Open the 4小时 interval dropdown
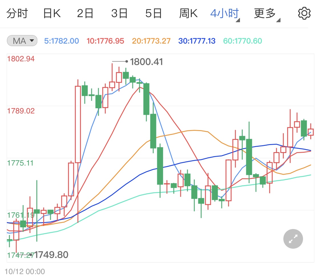The width and height of the screenshot is (321, 280). (x=225, y=14)
